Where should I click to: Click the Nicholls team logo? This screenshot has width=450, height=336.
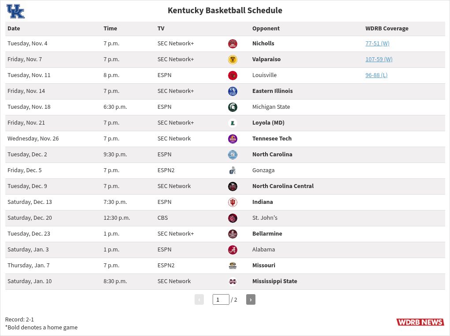pos(232,44)
